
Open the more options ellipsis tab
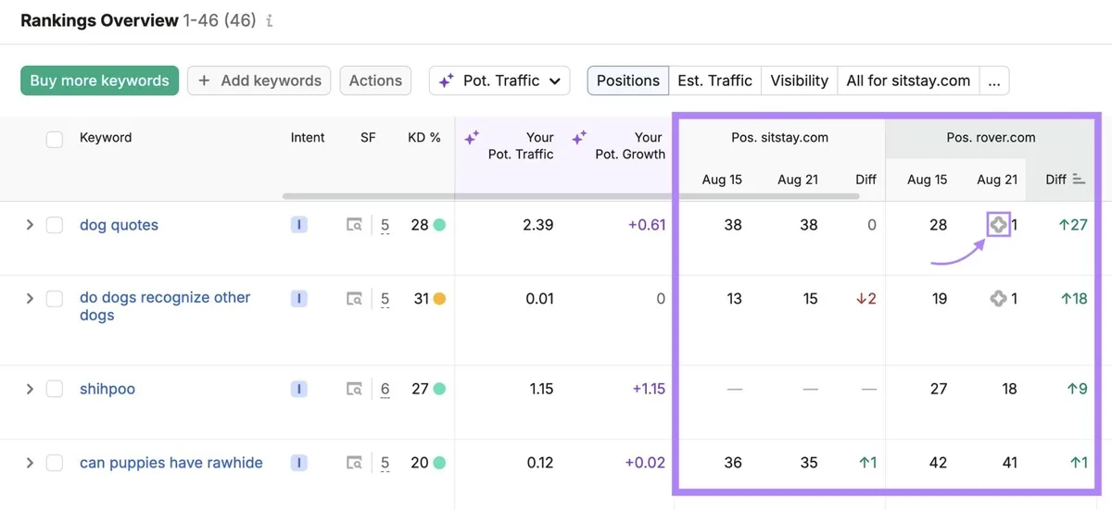(x=994, y=81)
